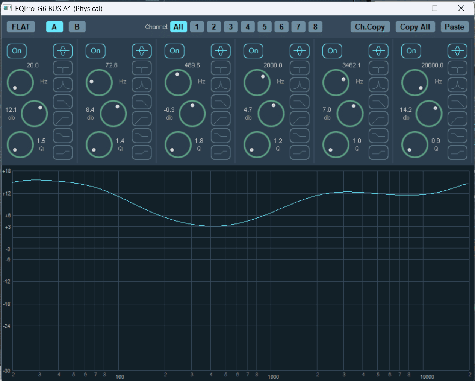This screenshot has height=381, width=475.
Task: Choose low-pass filter icon in the 72.8 Hz band
Action: point(142,102)
